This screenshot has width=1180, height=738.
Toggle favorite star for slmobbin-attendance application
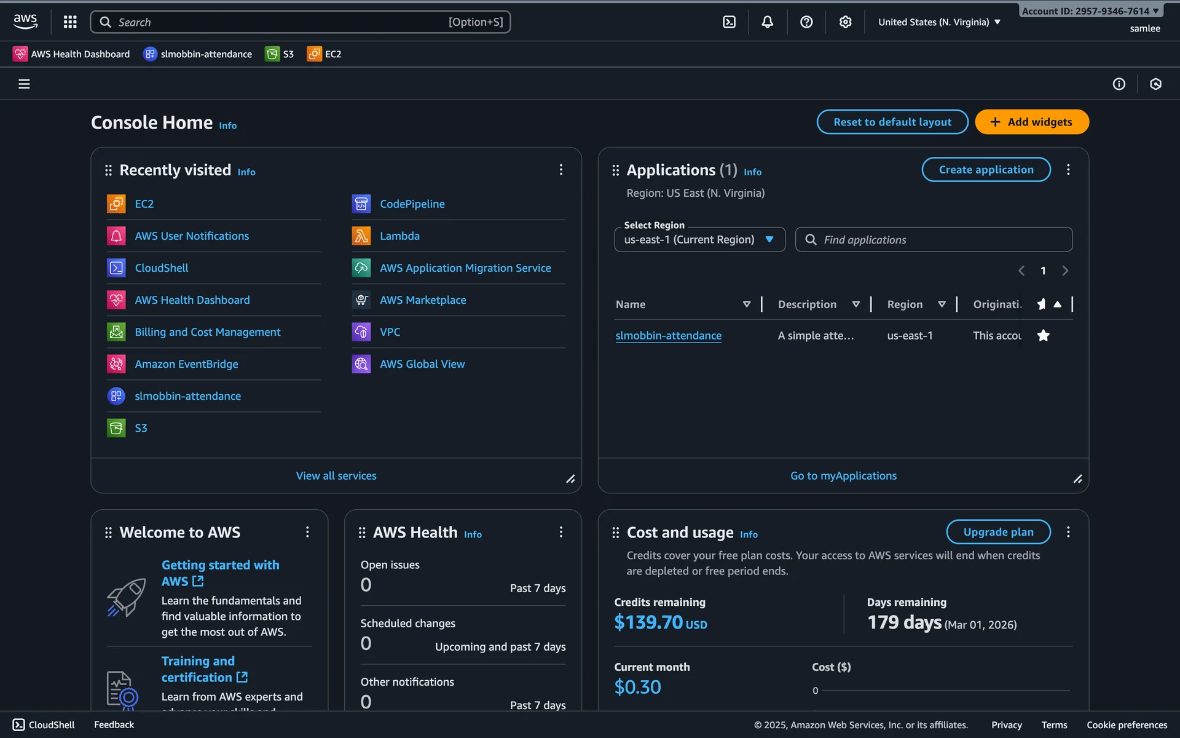(x=1043, y=335)
